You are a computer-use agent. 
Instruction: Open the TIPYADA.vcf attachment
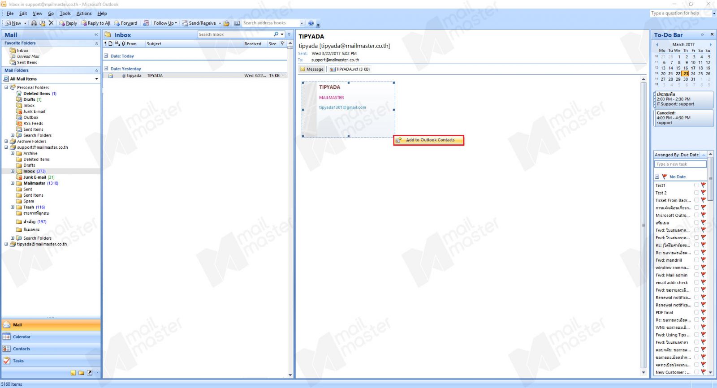click(x=350, y=69)
